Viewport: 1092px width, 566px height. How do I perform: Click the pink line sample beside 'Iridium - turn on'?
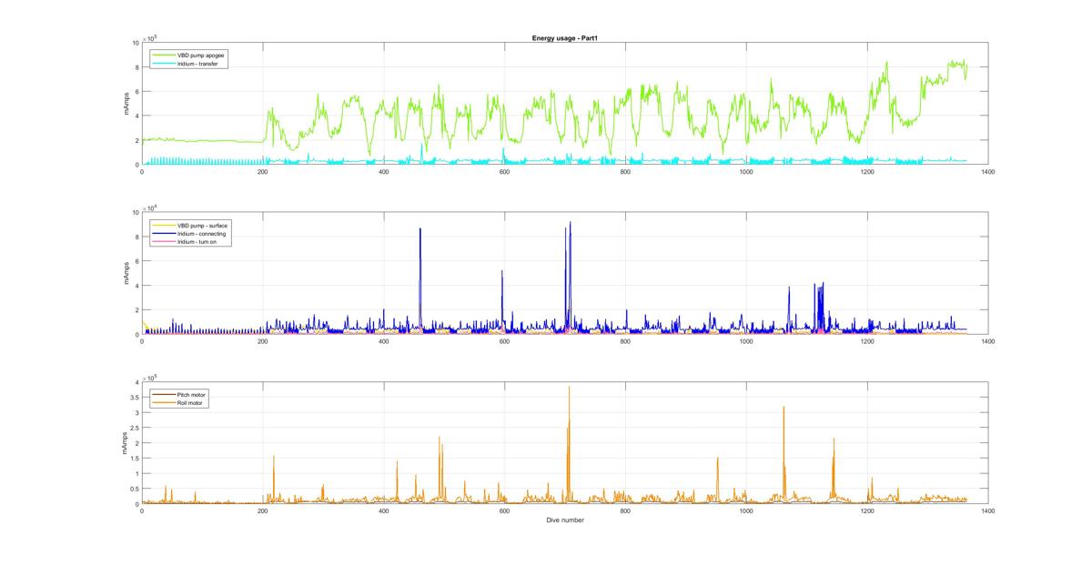tap(163, 243)
